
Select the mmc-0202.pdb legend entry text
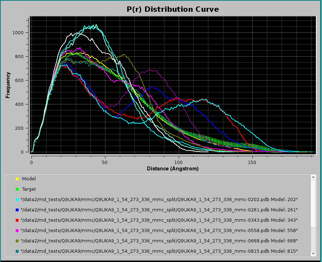tap(159, 199)
